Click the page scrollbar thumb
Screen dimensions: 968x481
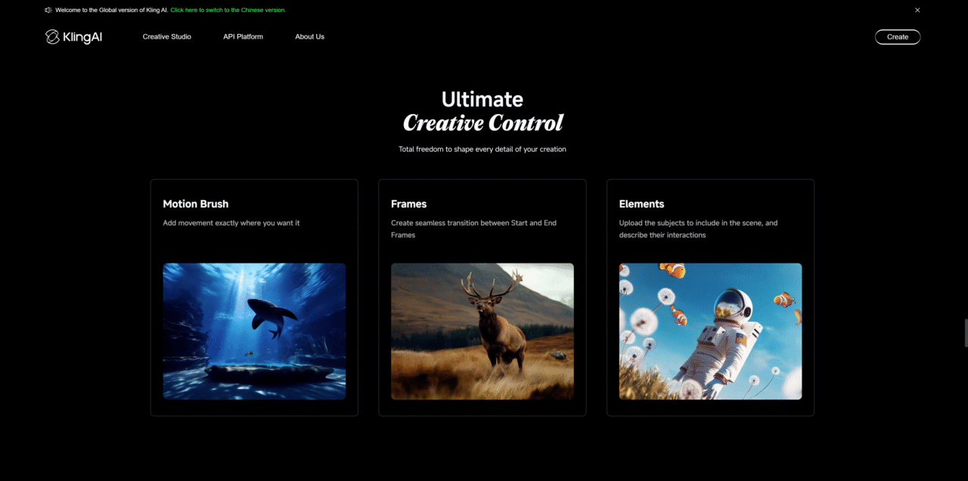tap(965, 333)
